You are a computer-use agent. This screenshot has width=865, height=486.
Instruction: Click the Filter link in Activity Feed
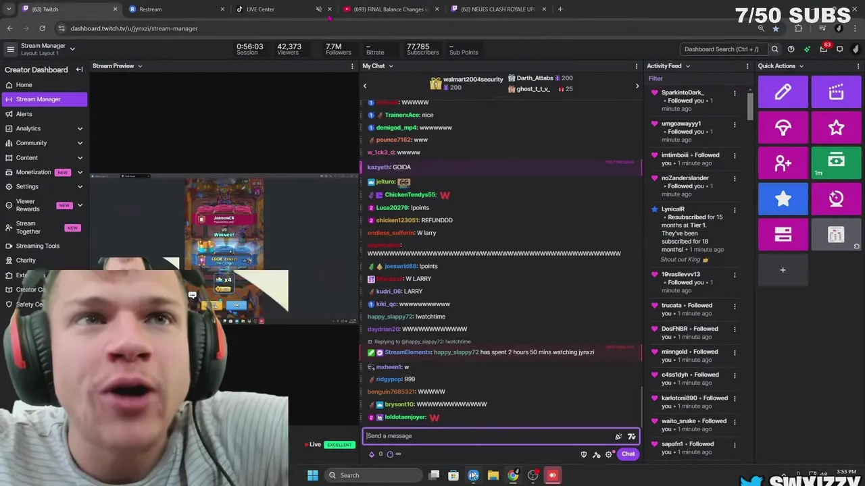click(656, 79)
